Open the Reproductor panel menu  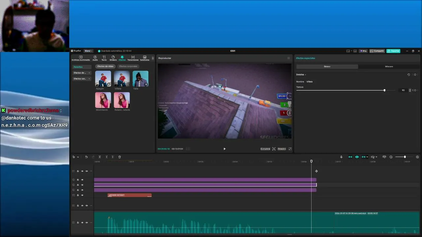pos(288,58)
